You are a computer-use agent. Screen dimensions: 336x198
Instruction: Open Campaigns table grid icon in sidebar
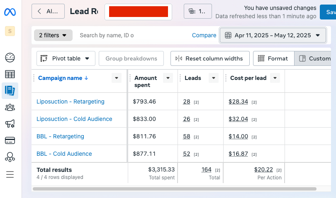point(10,74)
